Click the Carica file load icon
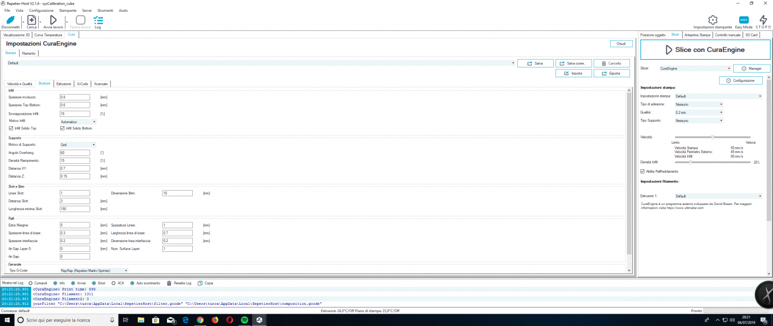Image resolution: width=773 pixels, height=326 pixels. [31, 20]
